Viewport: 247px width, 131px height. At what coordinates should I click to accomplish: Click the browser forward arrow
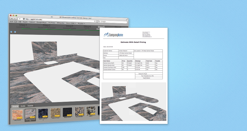[15, 19]
